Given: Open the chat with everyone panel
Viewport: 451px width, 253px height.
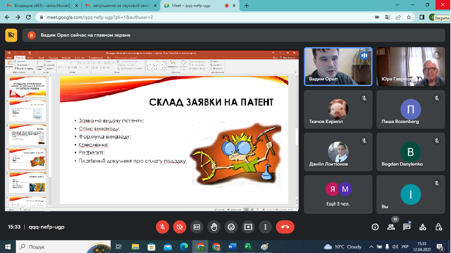Looking at the screenshot, I should pyautogui.click(x=407, y=227).
